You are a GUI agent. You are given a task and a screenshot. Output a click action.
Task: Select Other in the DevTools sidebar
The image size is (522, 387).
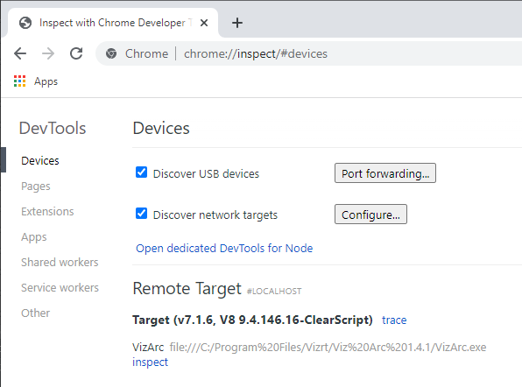pos(36,313)
